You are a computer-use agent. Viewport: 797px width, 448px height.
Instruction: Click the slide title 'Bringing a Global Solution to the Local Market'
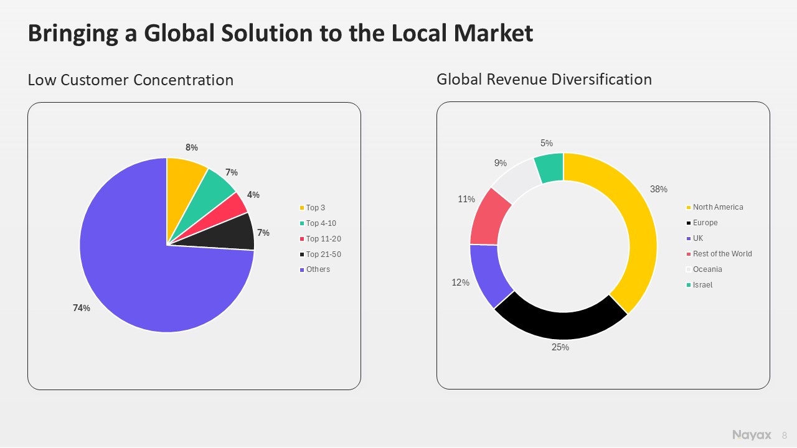280,34
